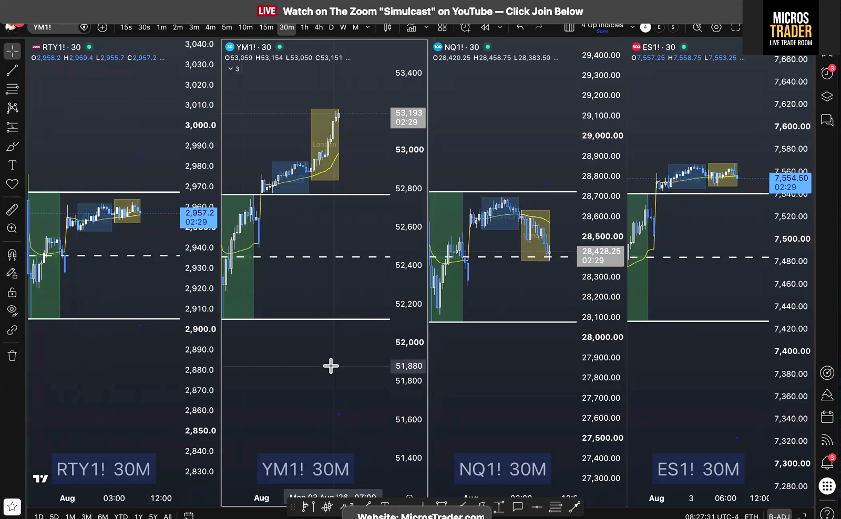Toggle the E events badge

(x=659, y=27)
